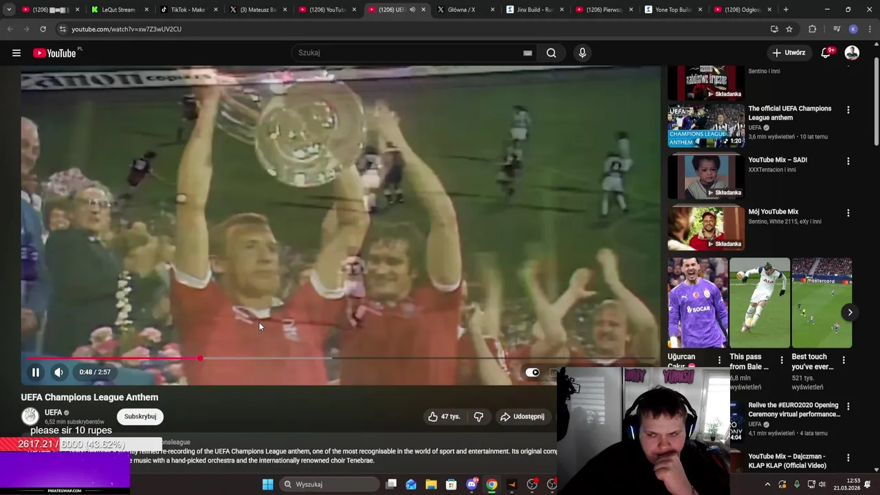Screen dimensions: 880x495
Task: Open the tab search dropdown arrow
Action: pos(9,10)
